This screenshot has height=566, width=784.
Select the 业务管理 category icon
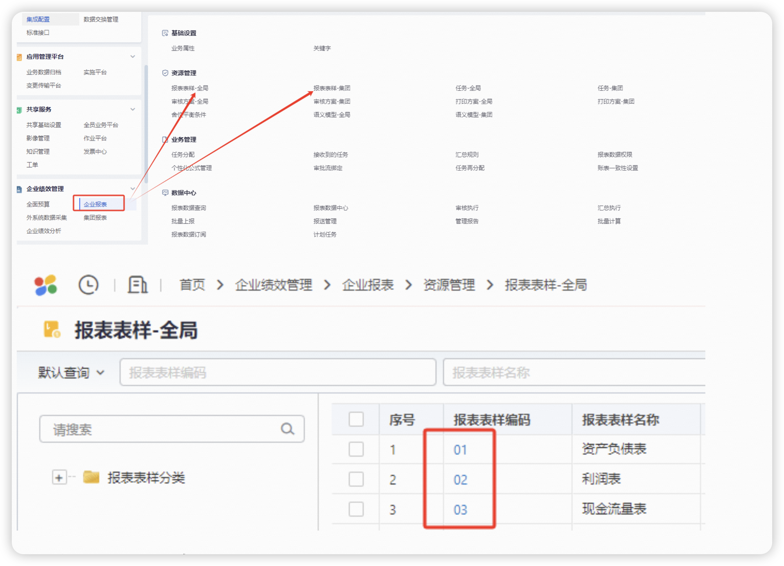click(165, 139)
